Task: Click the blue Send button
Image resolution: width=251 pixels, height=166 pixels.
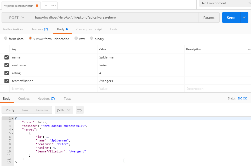Action: click(x=231, y=17)
